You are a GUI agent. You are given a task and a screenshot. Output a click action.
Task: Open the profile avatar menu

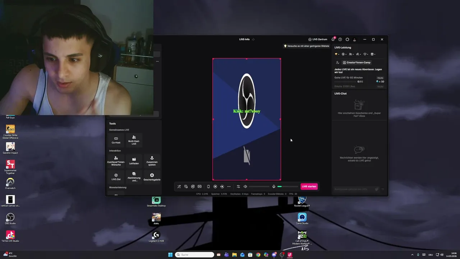[354, 39]
